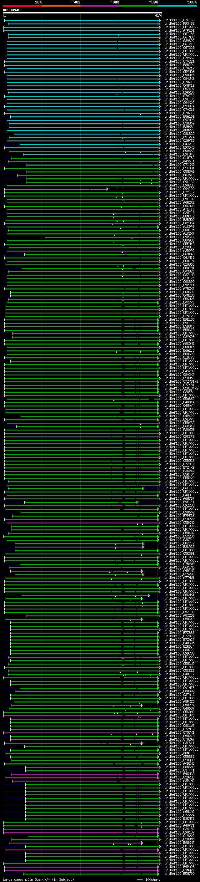Open hit UniRef100_C6TJB3
Viewport: 200px width, 882px height.
point(179,34)
